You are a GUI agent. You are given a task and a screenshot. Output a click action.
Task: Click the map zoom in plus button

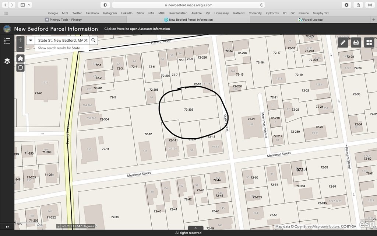click(x=20, y=40)
